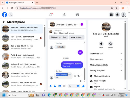Collapse the Privacy & support section
The image size is (130, 98).
coord(106,71)
